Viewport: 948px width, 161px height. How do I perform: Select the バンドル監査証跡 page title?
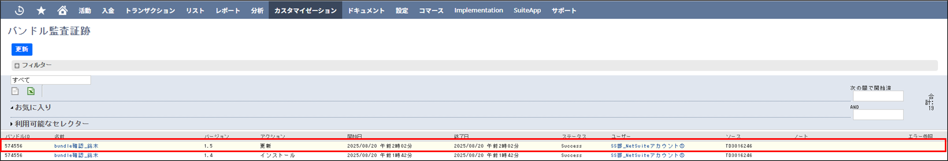click(49, 31)
